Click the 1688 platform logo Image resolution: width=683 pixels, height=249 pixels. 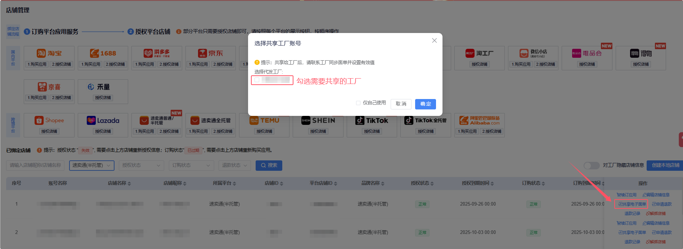coord(103,53)
